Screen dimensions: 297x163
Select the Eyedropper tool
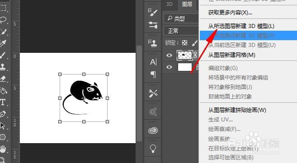3,43
